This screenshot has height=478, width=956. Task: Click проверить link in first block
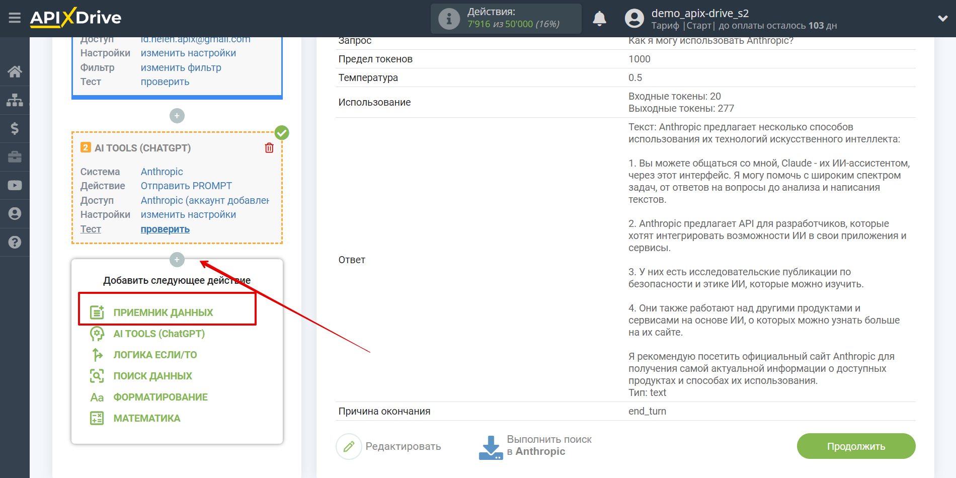tap(165, 82)
